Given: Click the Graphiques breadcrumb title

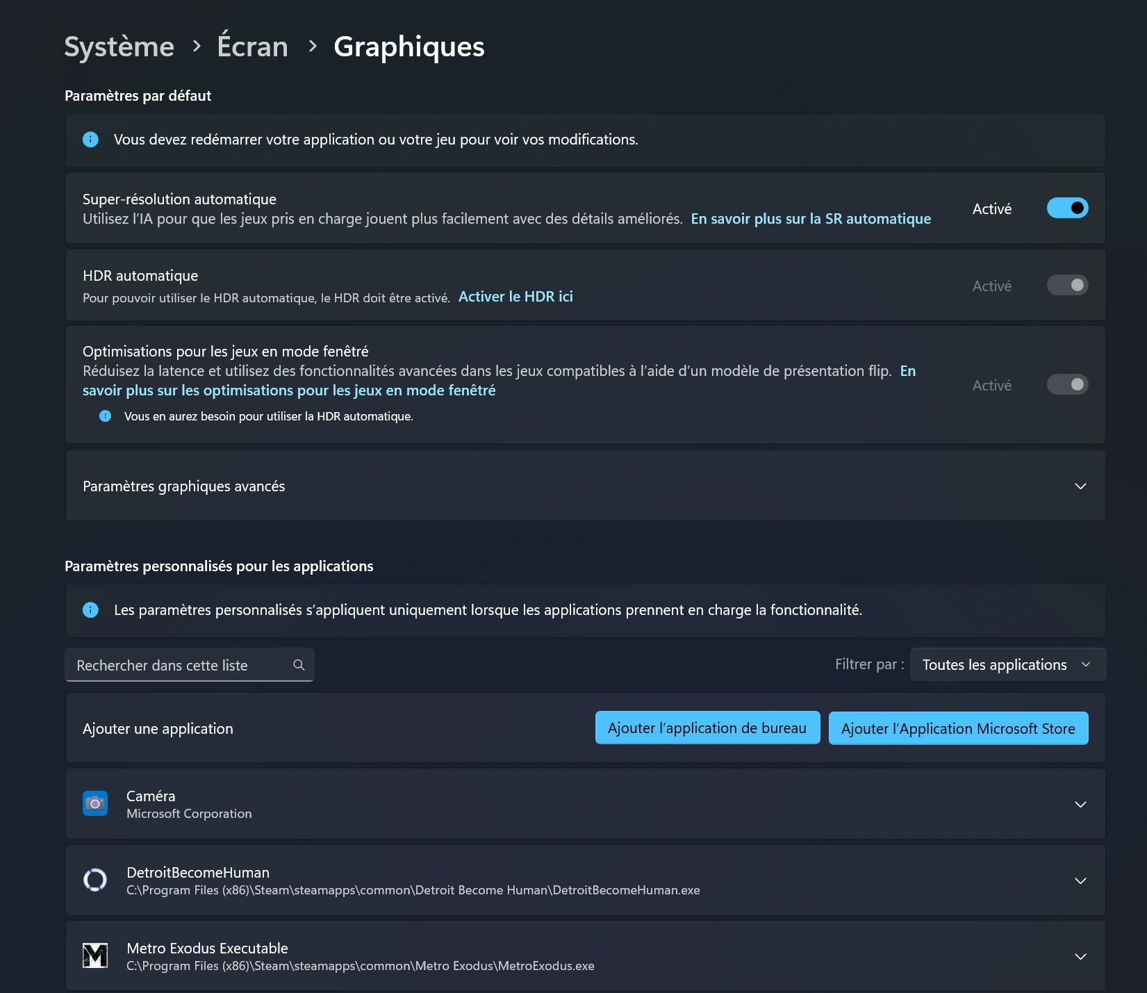Looking at the screenshot, I should [x=409, y=47].
